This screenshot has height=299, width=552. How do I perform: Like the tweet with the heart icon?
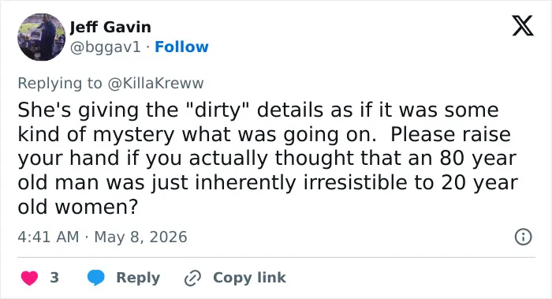(29, 278)
